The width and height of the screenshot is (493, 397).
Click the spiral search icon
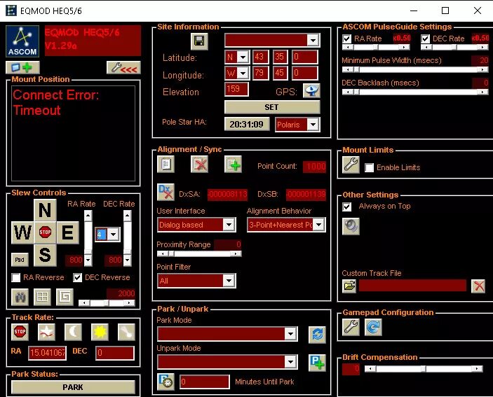pyautogui.click(x=65, y=297)
